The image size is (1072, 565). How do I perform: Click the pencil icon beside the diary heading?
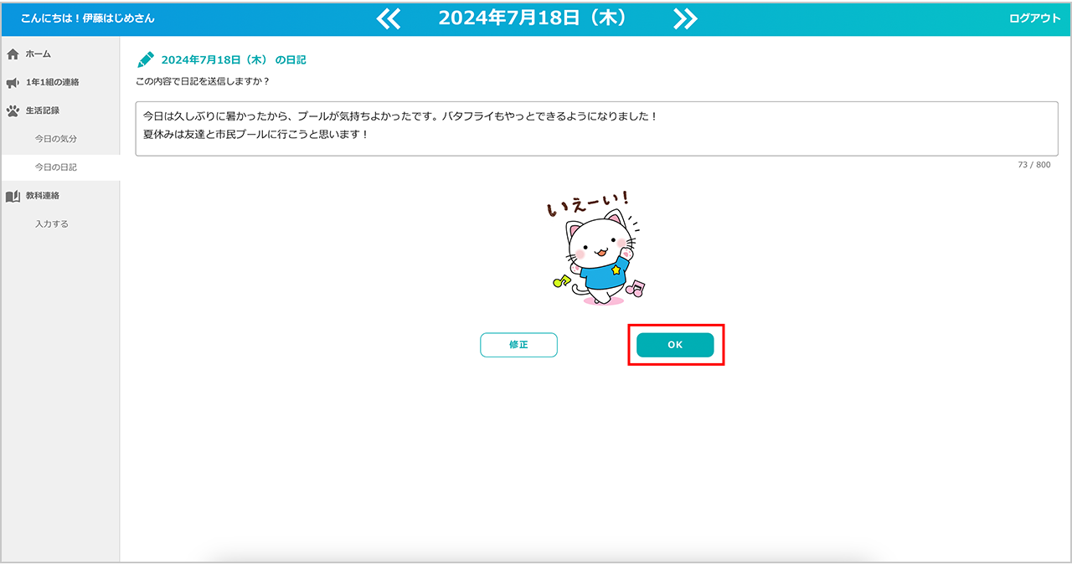click(x=146, y=59)
